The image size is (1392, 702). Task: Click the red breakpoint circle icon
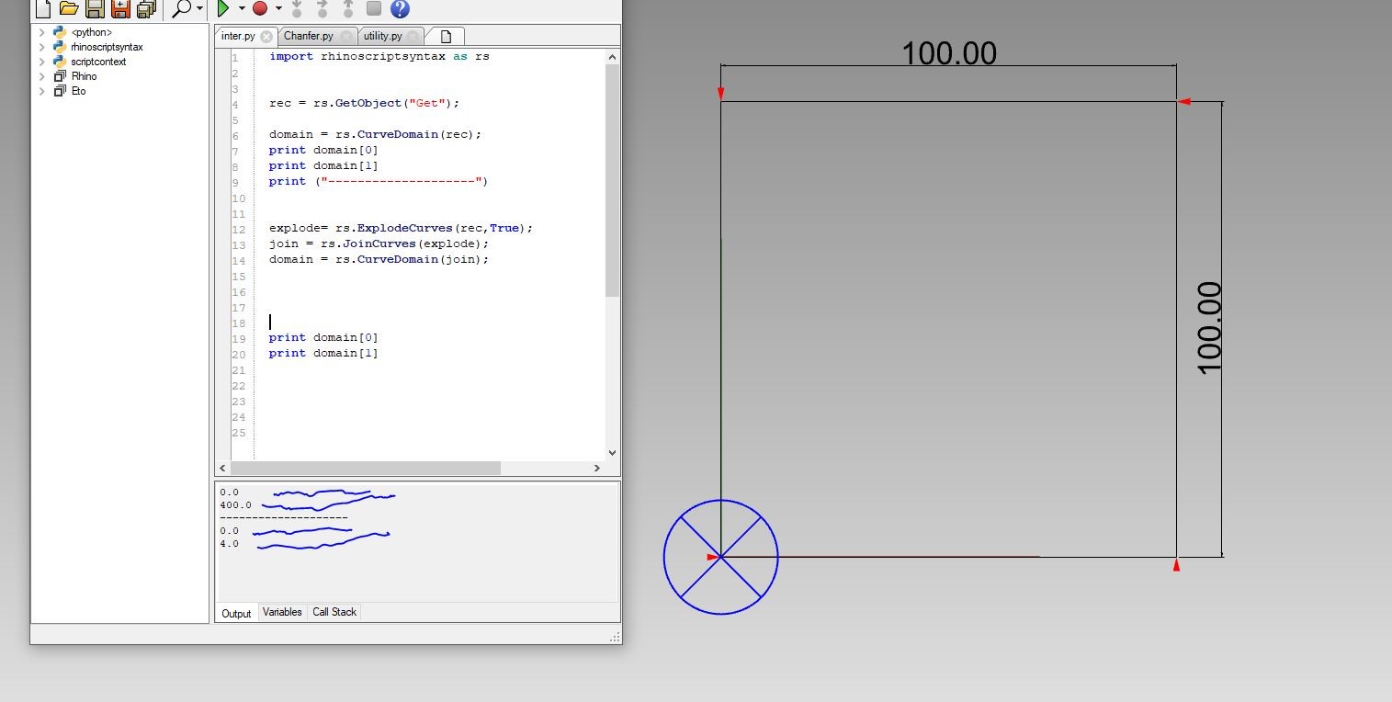point(260,8)
